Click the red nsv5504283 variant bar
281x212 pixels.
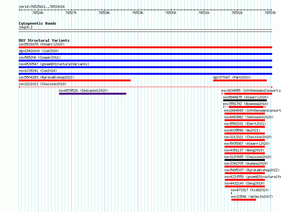click(75, 80)
